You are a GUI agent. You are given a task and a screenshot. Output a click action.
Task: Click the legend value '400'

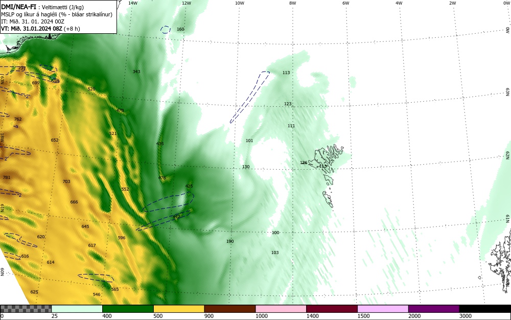tap(107, 316)
